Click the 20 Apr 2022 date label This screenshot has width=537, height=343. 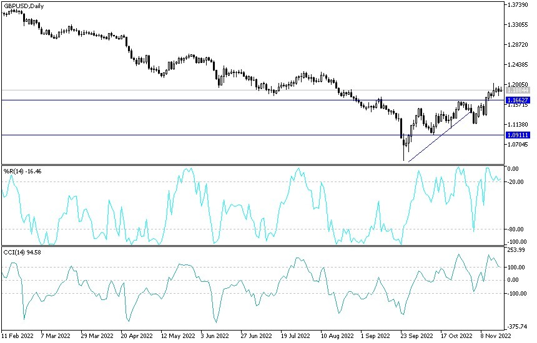tap(137, 336)
